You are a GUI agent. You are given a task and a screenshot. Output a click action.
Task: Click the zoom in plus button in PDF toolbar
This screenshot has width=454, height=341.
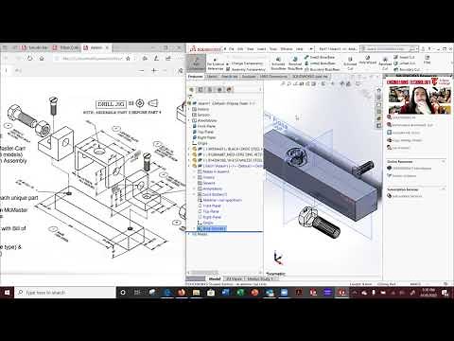[x=154, y=70]
